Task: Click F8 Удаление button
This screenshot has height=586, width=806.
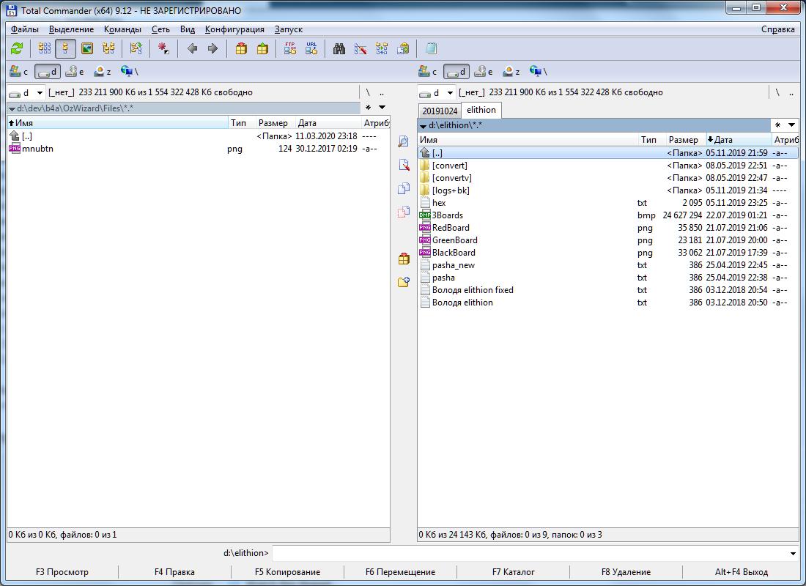Action: click(626, 571)
